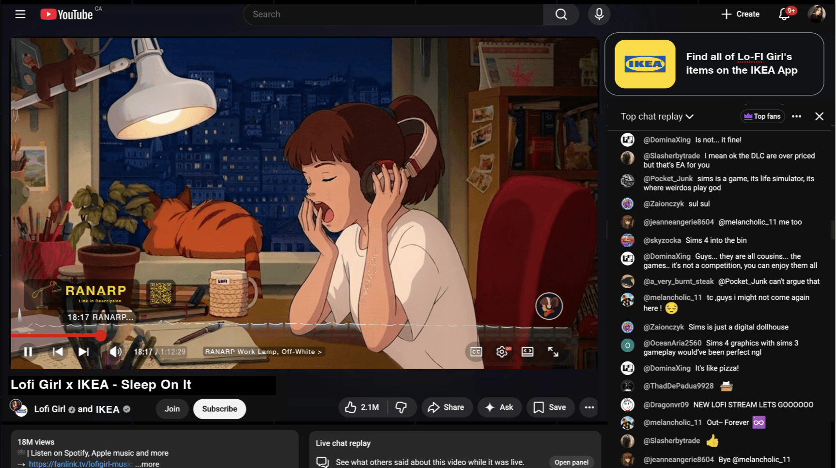Click the infinity emoji in Out– Forever
Screen dimensions: 836x468
759,422
